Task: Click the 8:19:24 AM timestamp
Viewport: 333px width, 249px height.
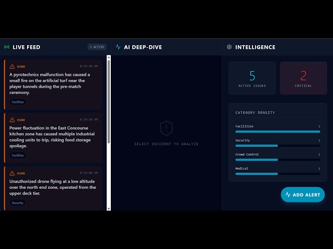Action: (89, 120)
